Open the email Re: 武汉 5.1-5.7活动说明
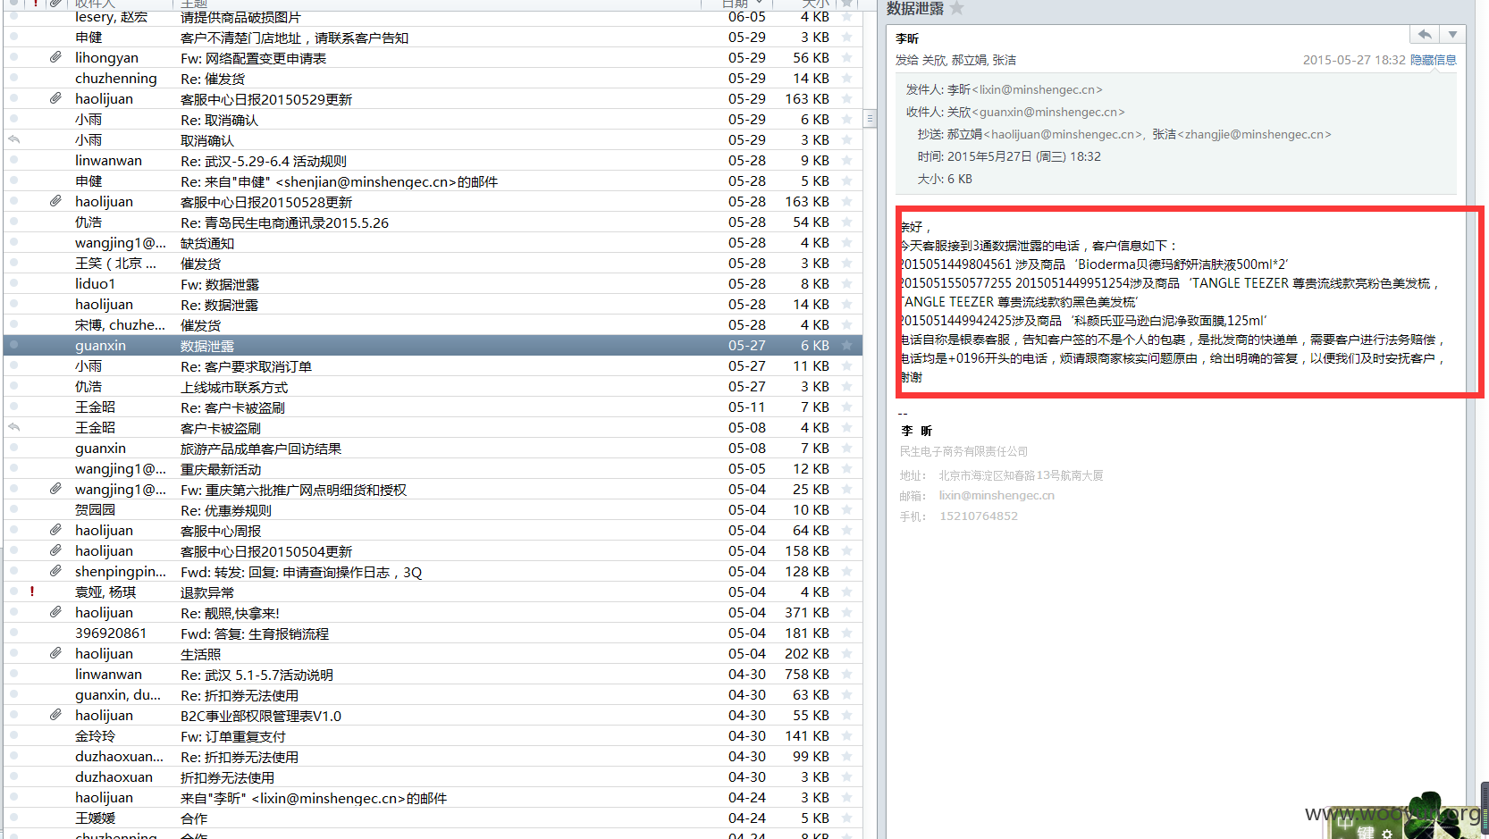Viewport: 1489px width, 839px height. click(x=433, y=675)
